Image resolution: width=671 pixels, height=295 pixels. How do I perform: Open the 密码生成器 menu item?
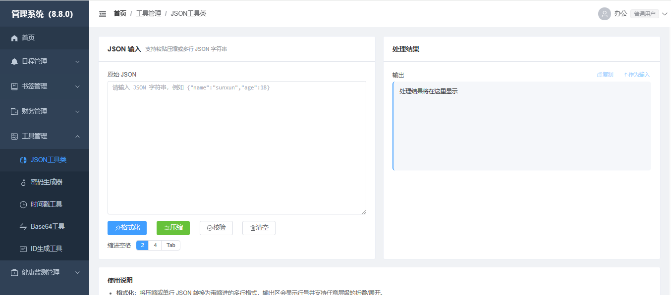pos(45,182)
